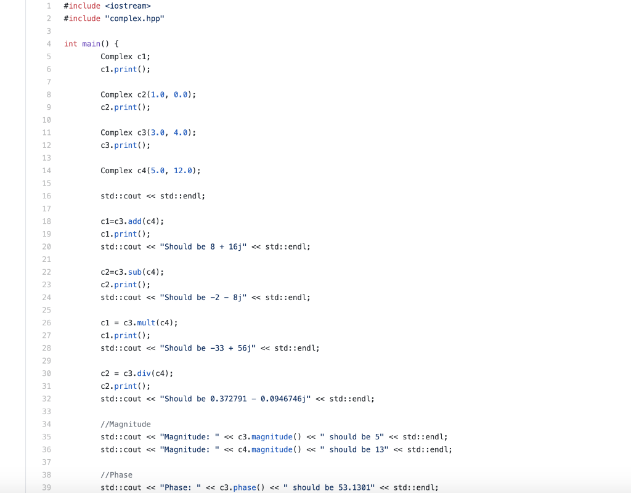The height and width of the screenshot is (493, 631).
Task: Click the Complex c1 declaration
Action: coord(123,56)
